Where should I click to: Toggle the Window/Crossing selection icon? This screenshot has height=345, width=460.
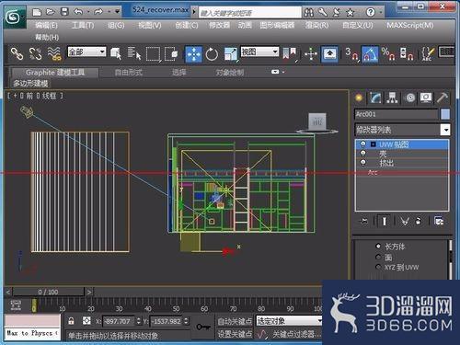[171, 54]
